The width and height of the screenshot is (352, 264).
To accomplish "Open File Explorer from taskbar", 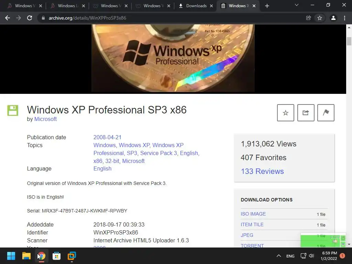I will [26, 256].
